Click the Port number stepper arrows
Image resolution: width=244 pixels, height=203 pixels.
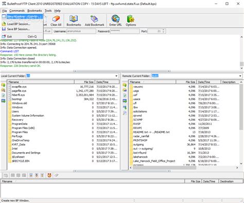[163, 31]
